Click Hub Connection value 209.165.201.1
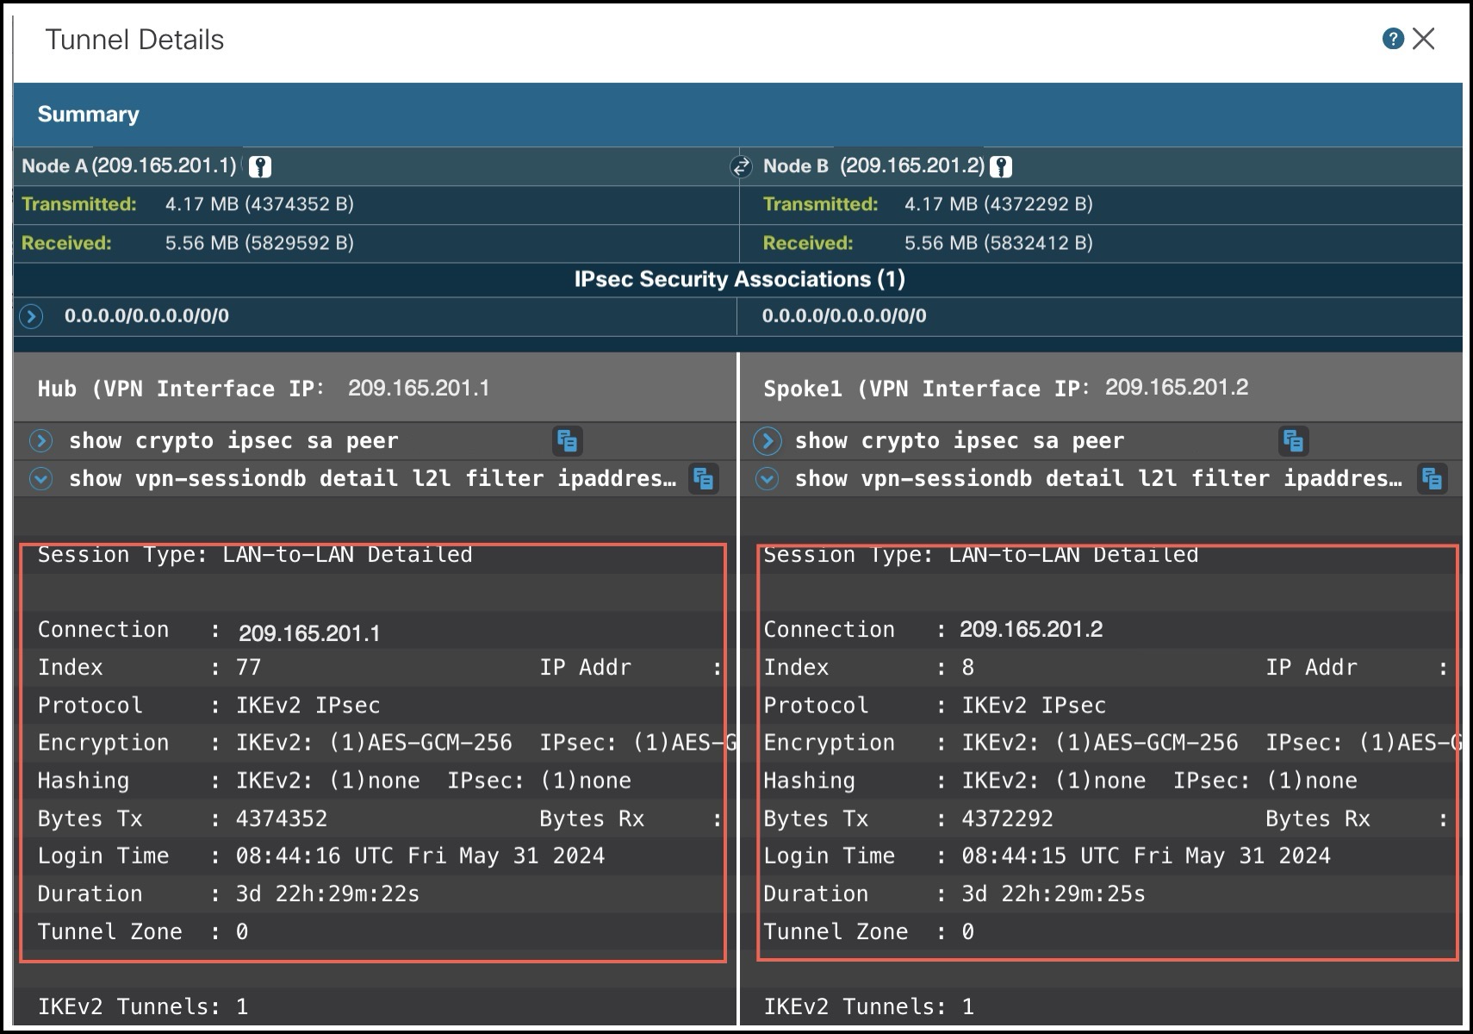 tap(309, 633)
